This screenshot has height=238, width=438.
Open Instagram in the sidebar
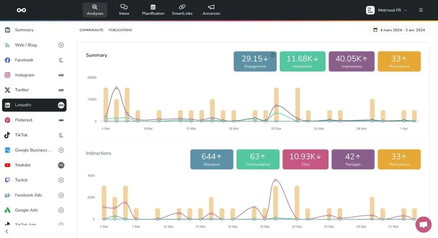tap(24, 75)
